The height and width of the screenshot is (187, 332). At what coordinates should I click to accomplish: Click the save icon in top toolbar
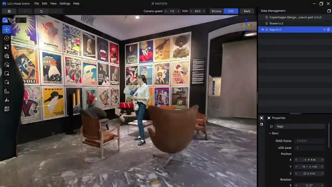click(x=9, y=11)
